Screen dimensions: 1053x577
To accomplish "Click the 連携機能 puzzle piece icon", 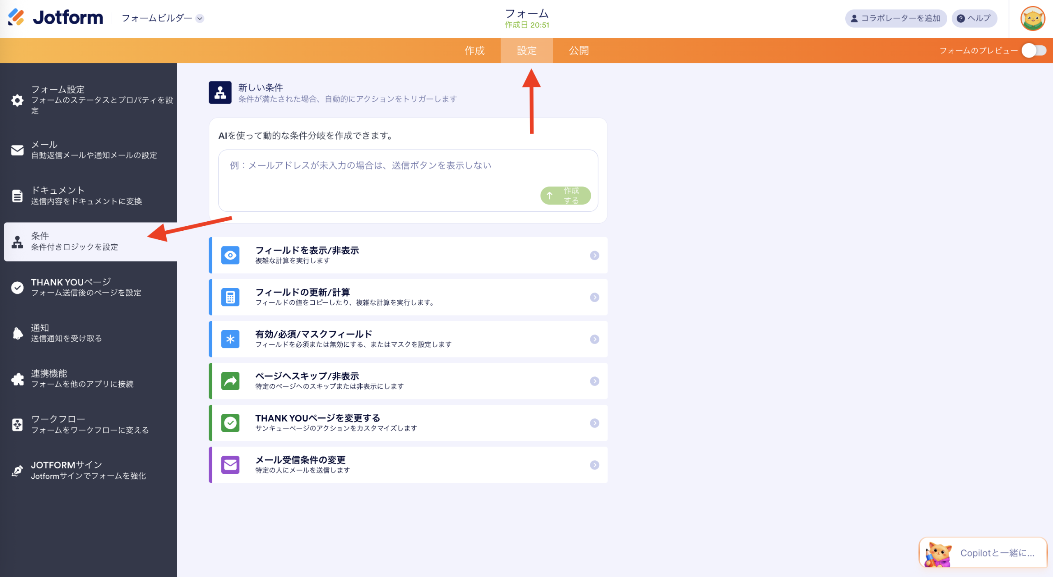I will pyautogui.click(x=17, y=379).
